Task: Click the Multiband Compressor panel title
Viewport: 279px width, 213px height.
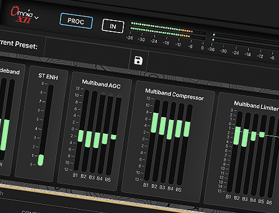Action: (x=174, y=94)
